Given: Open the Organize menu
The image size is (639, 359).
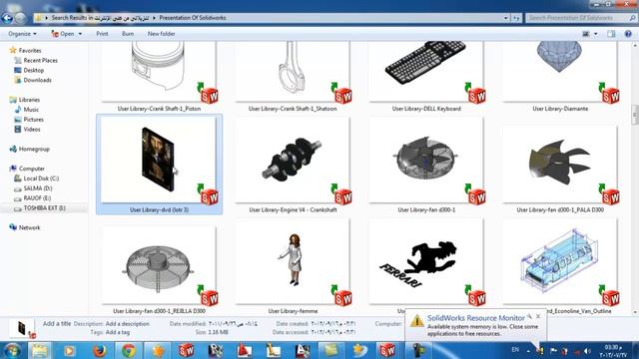Looking at the screenshot, I should coord(22,34).
